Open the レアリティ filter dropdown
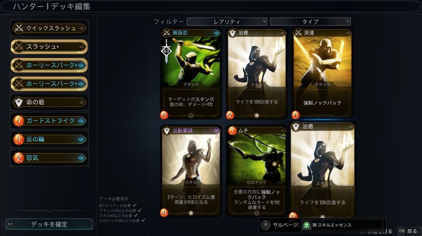This screenshot has width=422, height=236. click(227, 22)
